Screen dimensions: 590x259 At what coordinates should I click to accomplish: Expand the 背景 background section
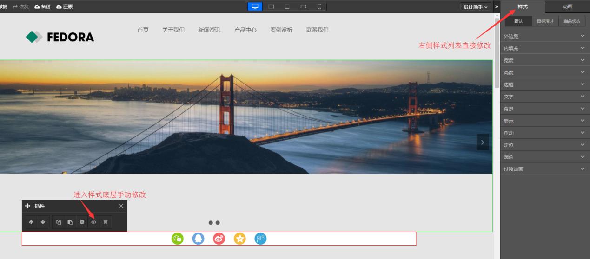point(544,109)
